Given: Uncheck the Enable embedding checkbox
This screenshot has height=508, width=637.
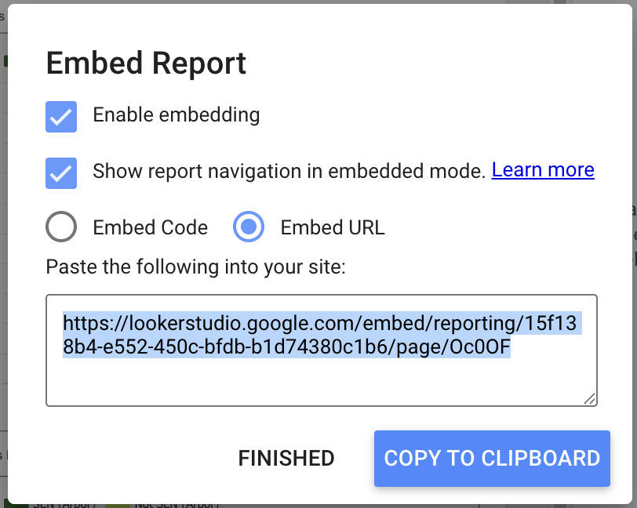Looking at the screenshot, I should click(61, 116).
